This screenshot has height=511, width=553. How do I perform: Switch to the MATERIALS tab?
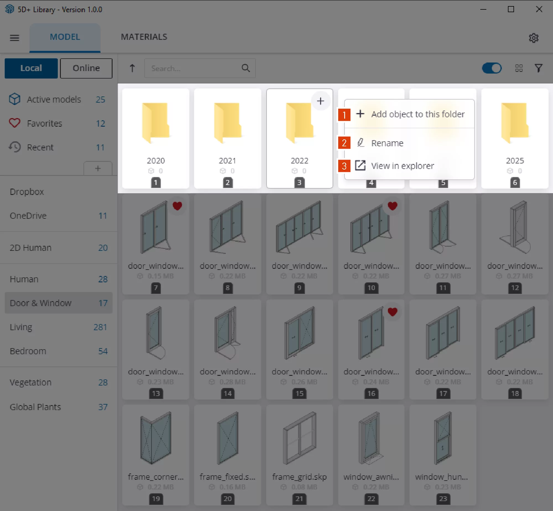click(x=144, y=37)
